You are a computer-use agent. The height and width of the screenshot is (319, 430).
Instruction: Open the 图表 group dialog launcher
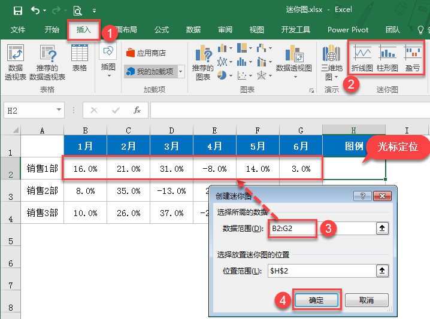(311, 90)
